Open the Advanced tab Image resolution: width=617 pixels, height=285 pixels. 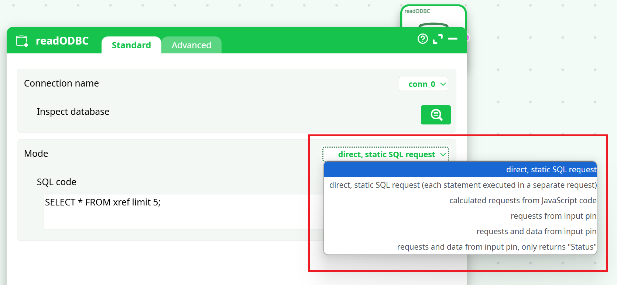pyautogui.click(x=191, y=45)
